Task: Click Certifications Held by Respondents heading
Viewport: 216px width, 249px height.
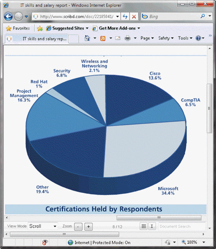Action: coord(104,209)
